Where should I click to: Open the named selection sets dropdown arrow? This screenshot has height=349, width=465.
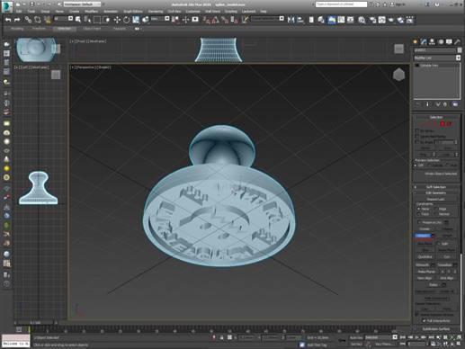pyautogui.click(x=282, y=19)
